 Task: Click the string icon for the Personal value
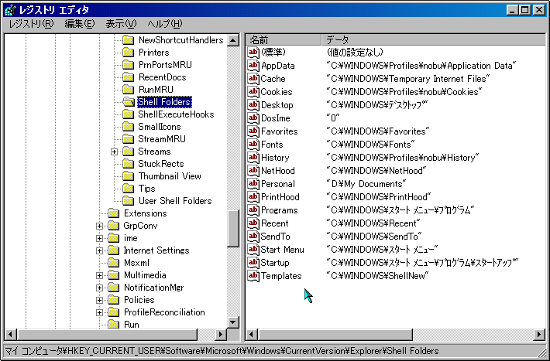coord(253,184)
